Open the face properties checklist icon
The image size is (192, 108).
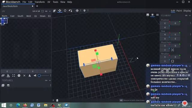49,16
